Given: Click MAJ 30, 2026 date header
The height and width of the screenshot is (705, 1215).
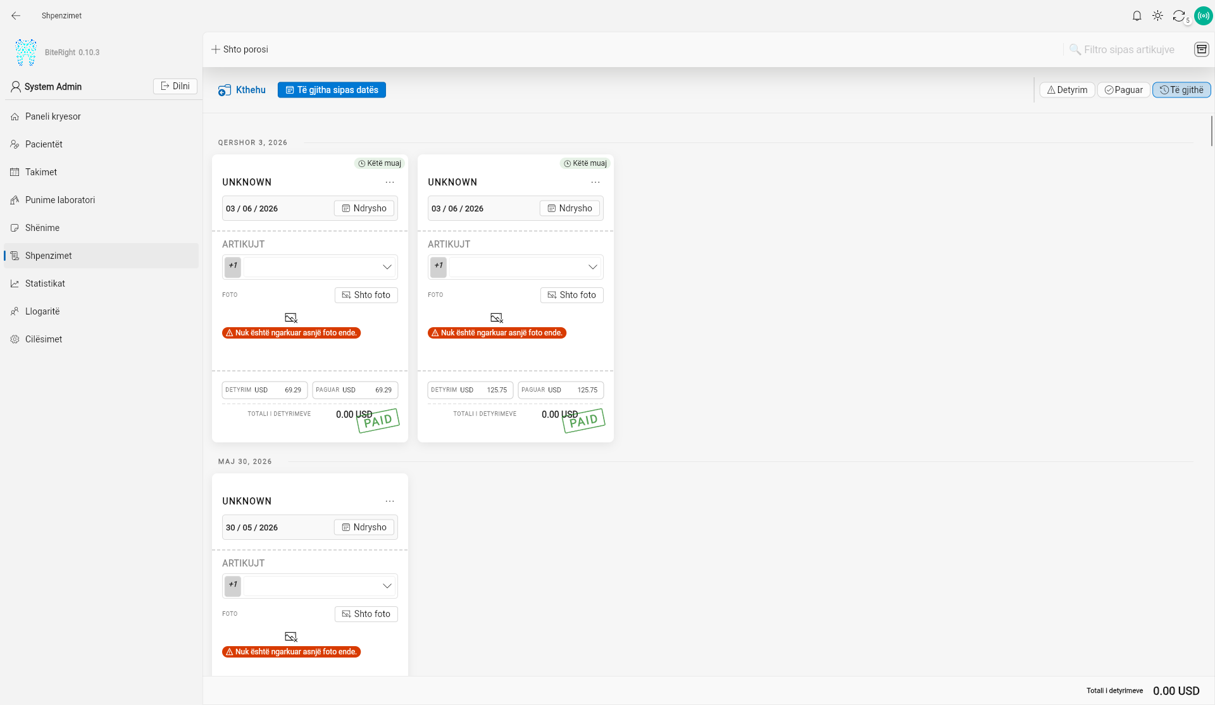Looking at the screenshot, I should point(245,461).
